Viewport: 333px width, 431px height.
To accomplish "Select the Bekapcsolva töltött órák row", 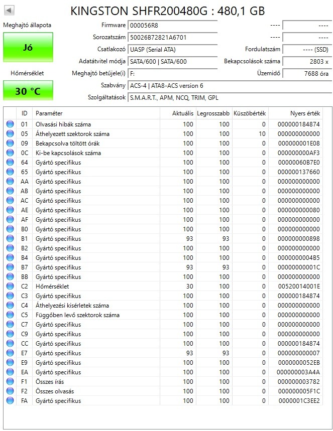I will [163, 143].
